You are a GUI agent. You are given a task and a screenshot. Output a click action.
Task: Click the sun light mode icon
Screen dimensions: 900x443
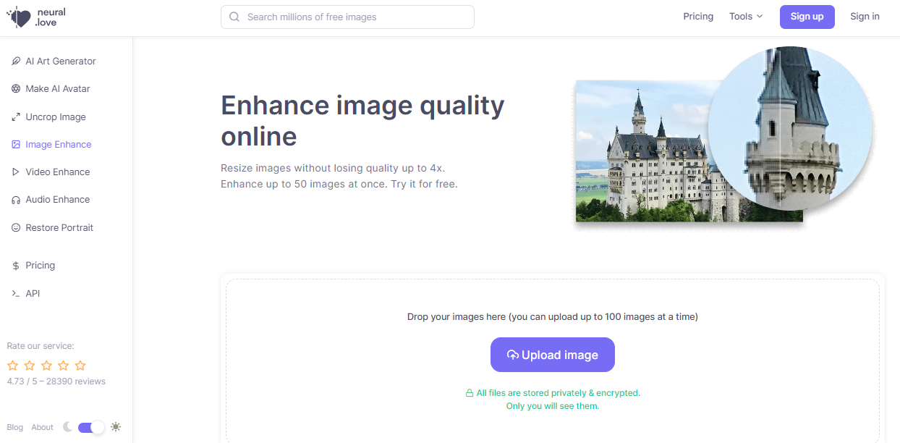116,427
